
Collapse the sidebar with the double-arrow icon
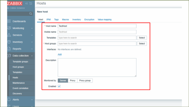[27, 4]
